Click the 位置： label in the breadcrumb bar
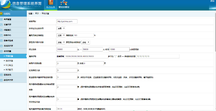 point(31,14)
